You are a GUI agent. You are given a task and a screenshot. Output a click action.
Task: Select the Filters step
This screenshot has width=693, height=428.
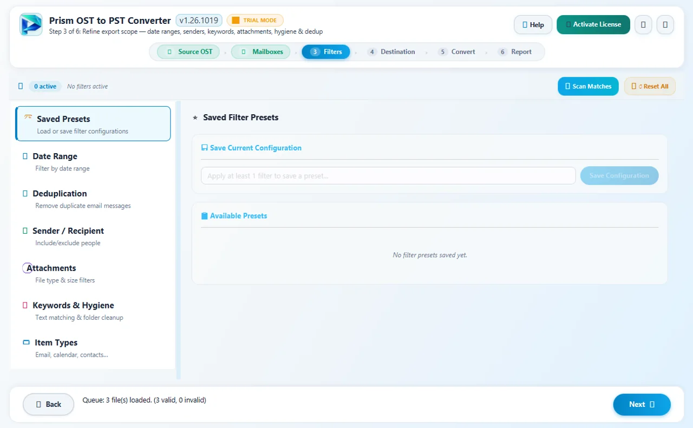[x=326, y=52]
